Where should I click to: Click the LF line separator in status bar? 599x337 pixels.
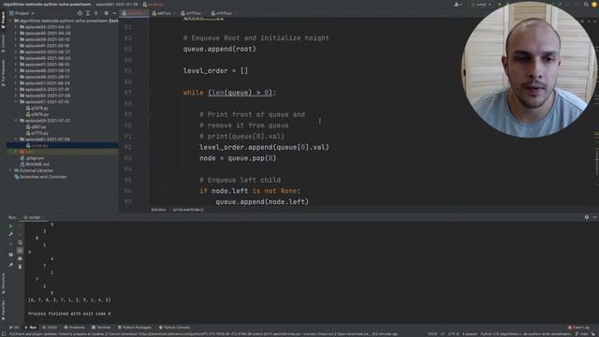[x=443, y=334]
